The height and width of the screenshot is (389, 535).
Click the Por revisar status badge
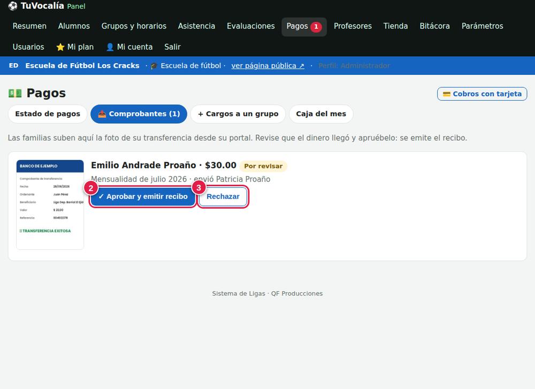(263, 166)
